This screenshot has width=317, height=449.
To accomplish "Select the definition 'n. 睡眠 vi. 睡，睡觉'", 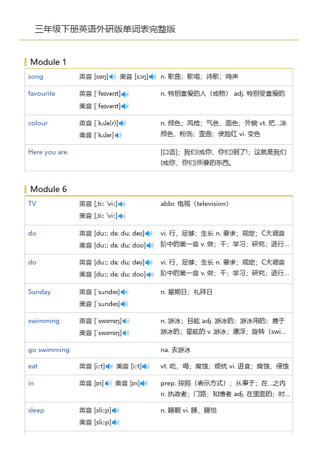I will pos(188,411).
